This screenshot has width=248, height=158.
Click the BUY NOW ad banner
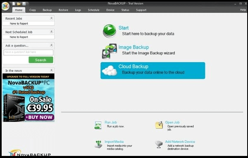click(29, 97)
